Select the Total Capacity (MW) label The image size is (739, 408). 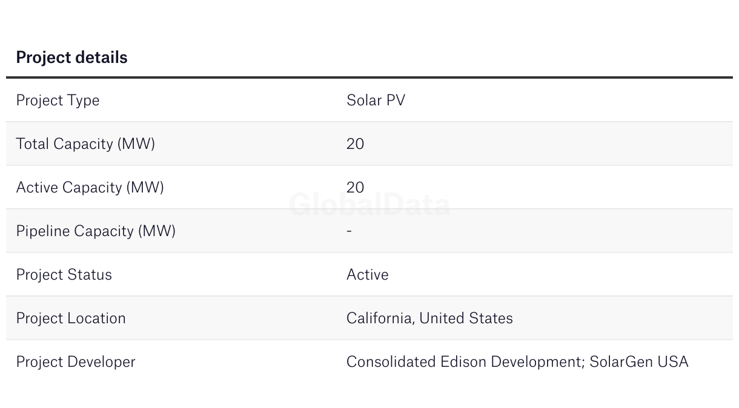click(x=85, y=144)
